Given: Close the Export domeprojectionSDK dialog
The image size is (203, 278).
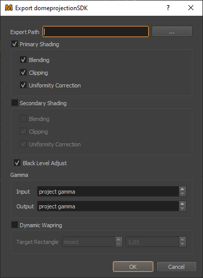Looking at the screenshot, I should (x=191, y=8).
